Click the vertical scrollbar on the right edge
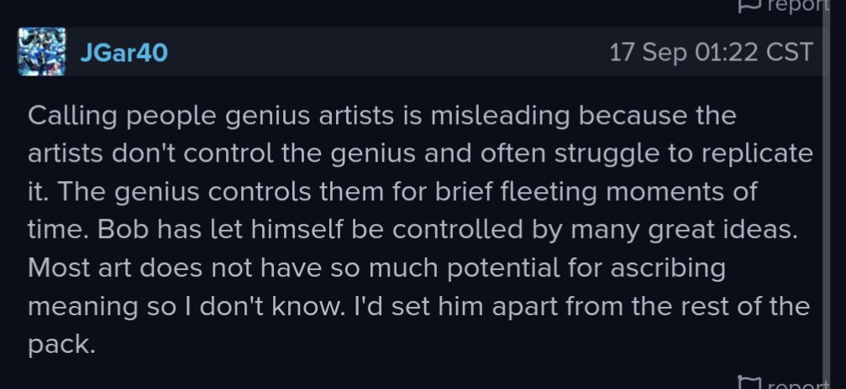This screenshot has height=389, width=846. coord(826,194)
